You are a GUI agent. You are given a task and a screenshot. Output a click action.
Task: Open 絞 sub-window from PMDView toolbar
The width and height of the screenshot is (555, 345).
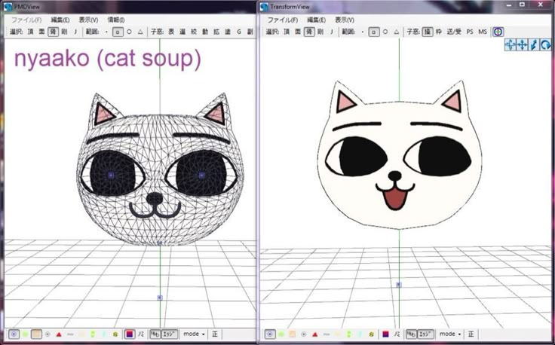pos(194,32)
